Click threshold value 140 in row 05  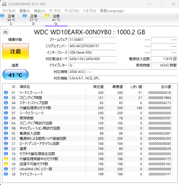tap(139, 108)
